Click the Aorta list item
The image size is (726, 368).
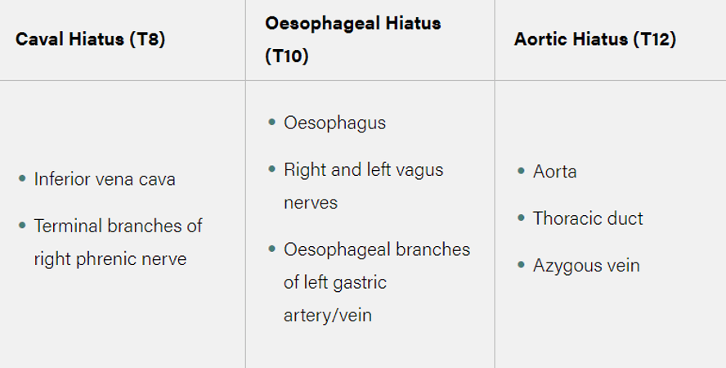click(554, 171)
